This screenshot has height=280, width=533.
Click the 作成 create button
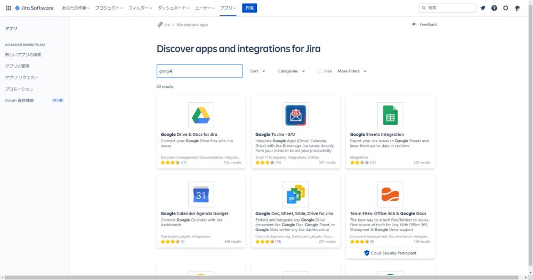pyautogui.click(x=249, y=8)
